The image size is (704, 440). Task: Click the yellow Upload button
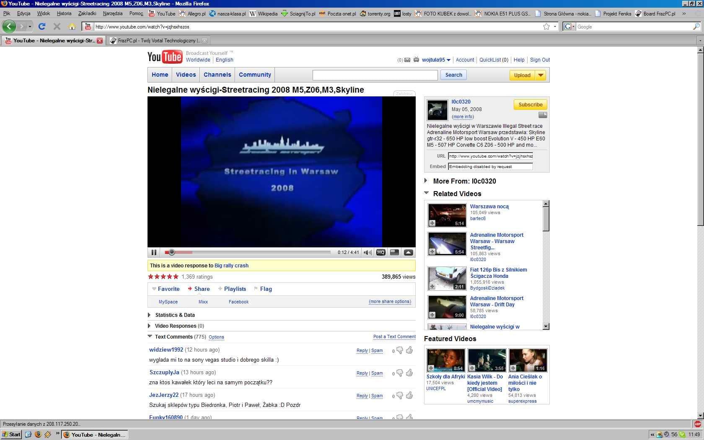(x=522, y=75)
